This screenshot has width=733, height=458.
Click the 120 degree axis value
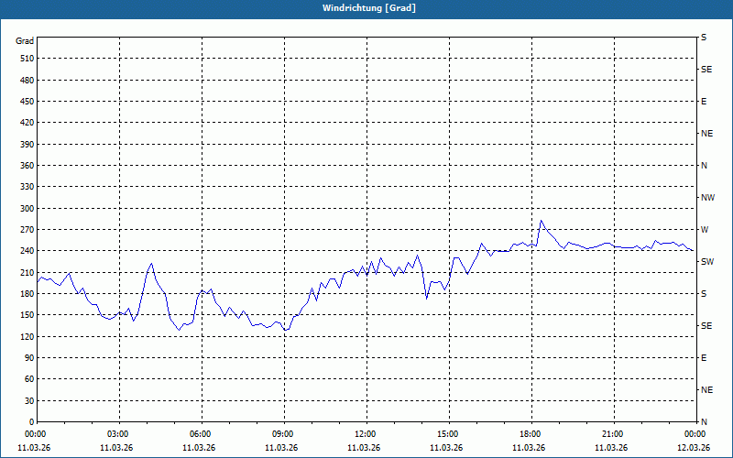(27, 336)
